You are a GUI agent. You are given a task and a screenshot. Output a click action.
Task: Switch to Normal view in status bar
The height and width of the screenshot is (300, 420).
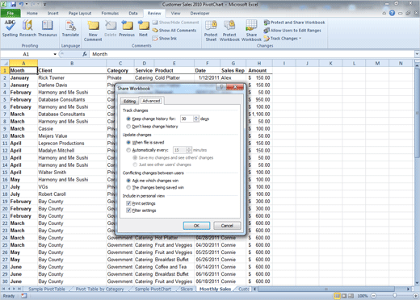click(337, 296)
